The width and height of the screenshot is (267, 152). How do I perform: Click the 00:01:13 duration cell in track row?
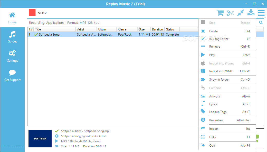point(158,35)
